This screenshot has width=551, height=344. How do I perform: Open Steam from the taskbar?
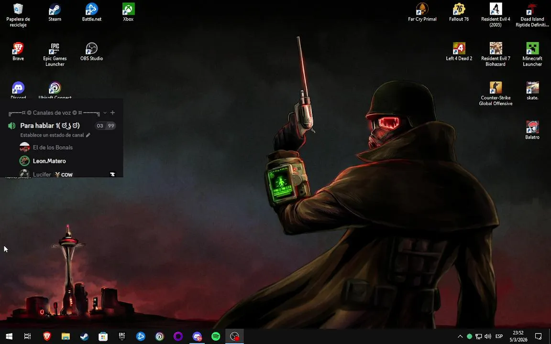84,336
